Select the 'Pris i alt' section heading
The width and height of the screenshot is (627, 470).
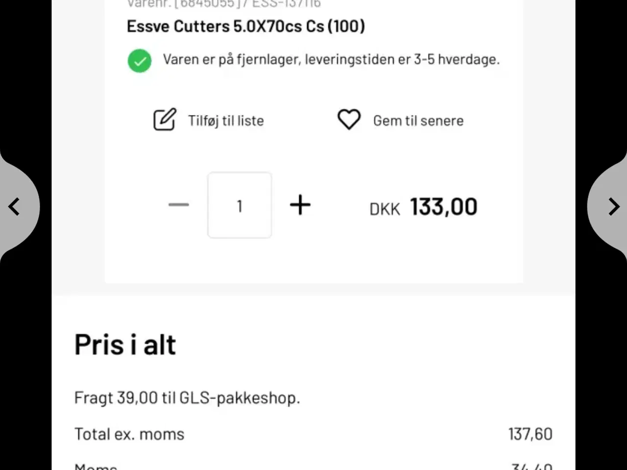(x=125, y=344)
